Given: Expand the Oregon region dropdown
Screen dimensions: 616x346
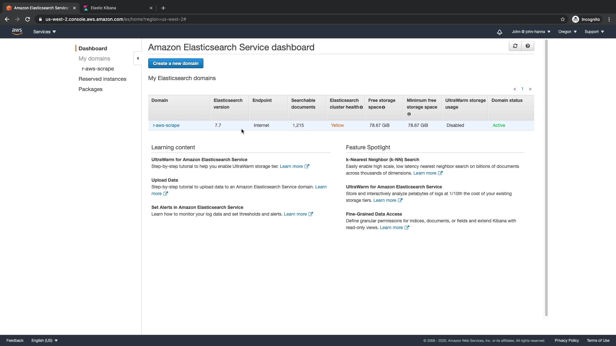Looking at the screenshot, I should pos(567,32).
